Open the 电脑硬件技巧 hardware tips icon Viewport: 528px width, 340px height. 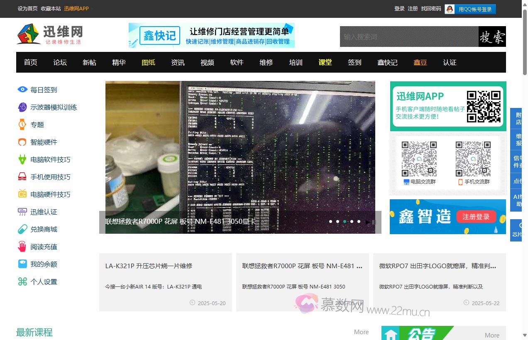pos(22,194)
